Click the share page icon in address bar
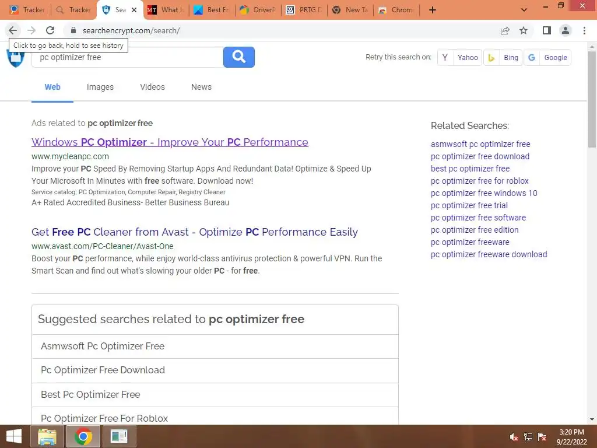 (x=505, y=30)
